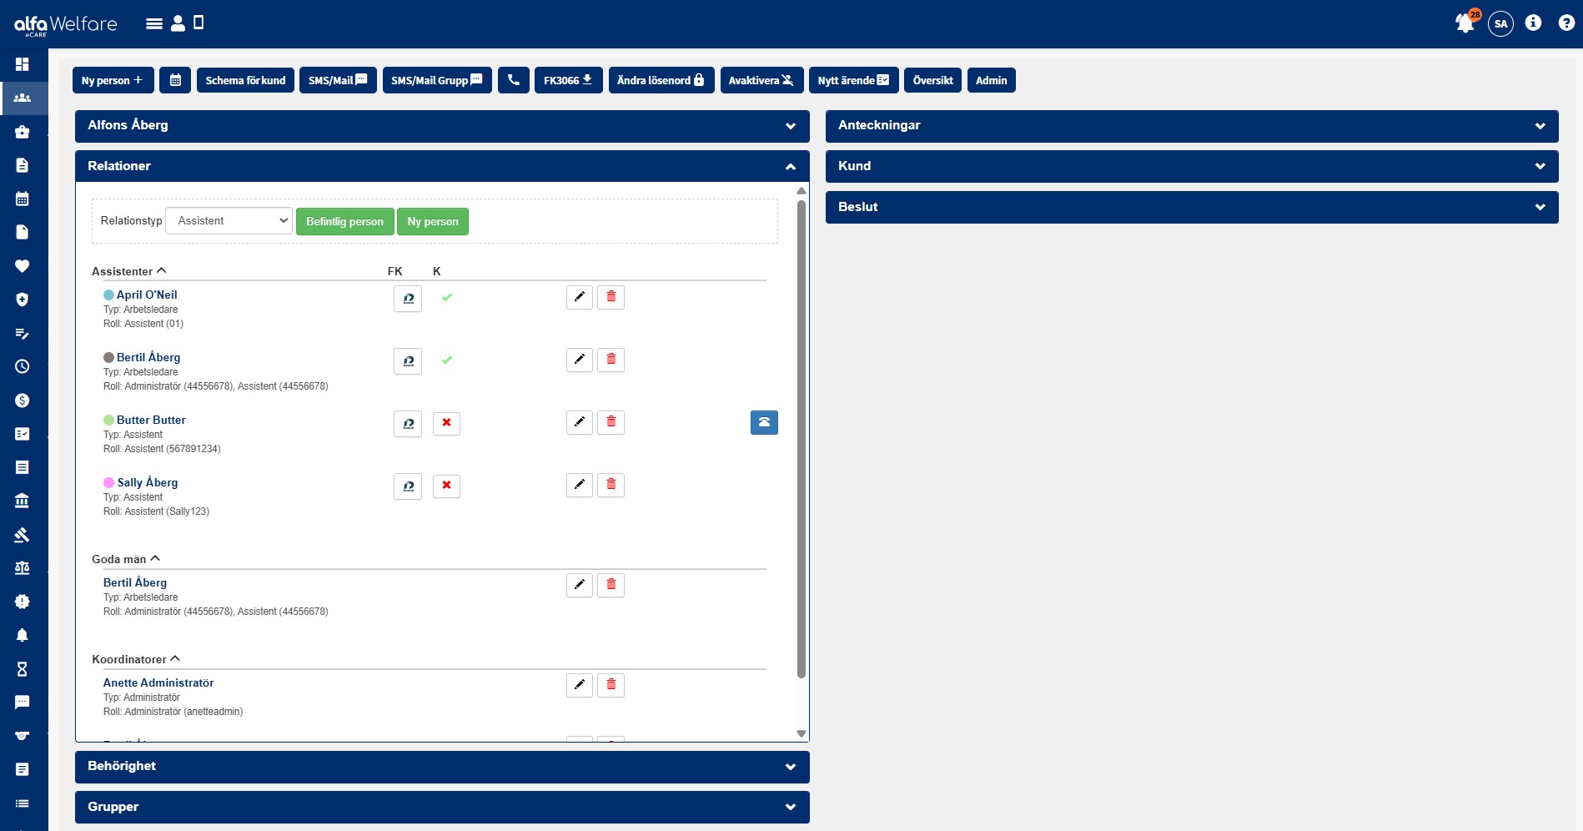1583x831 pixels.
Task: Open the Översikt menu item
Action: coord(932,80)
